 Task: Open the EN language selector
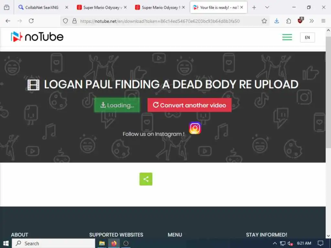tap(307, 37)
